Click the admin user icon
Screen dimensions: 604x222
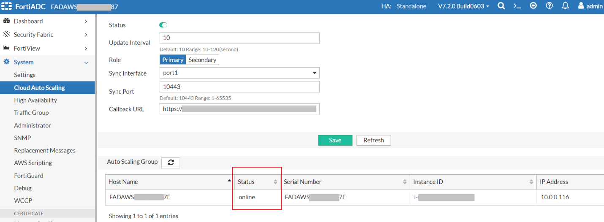click(x=581, y=6)
